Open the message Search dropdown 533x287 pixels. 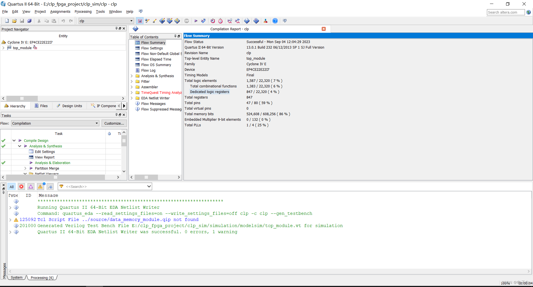pyautogui.click(x=149, y=187)
